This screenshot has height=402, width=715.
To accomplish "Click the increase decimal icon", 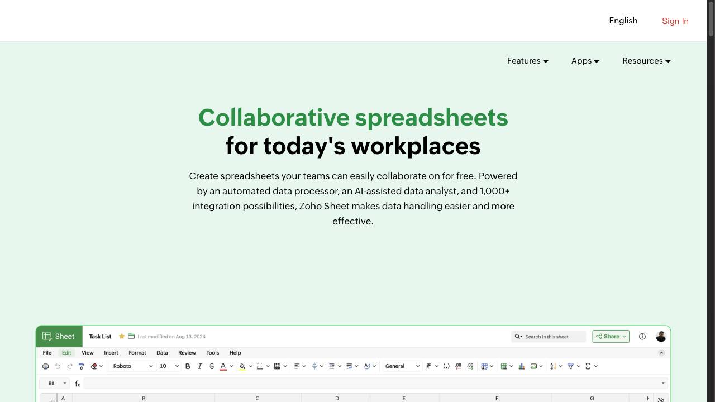I will (x=470, y=366).
